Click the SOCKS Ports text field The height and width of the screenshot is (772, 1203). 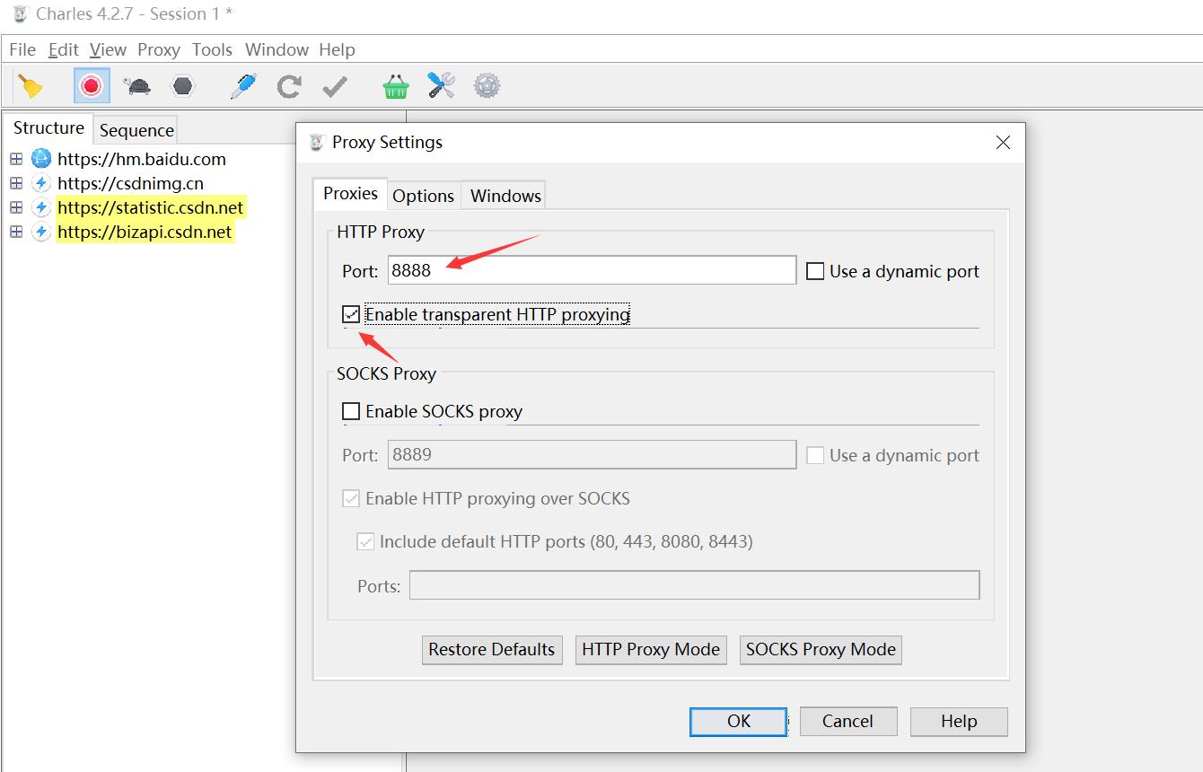(695, 585)
